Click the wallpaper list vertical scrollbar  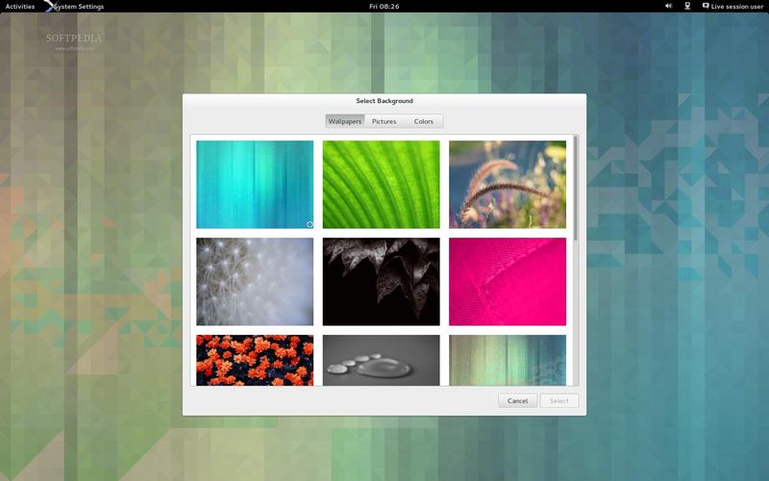pyautogui.click(x=575, y=188)
